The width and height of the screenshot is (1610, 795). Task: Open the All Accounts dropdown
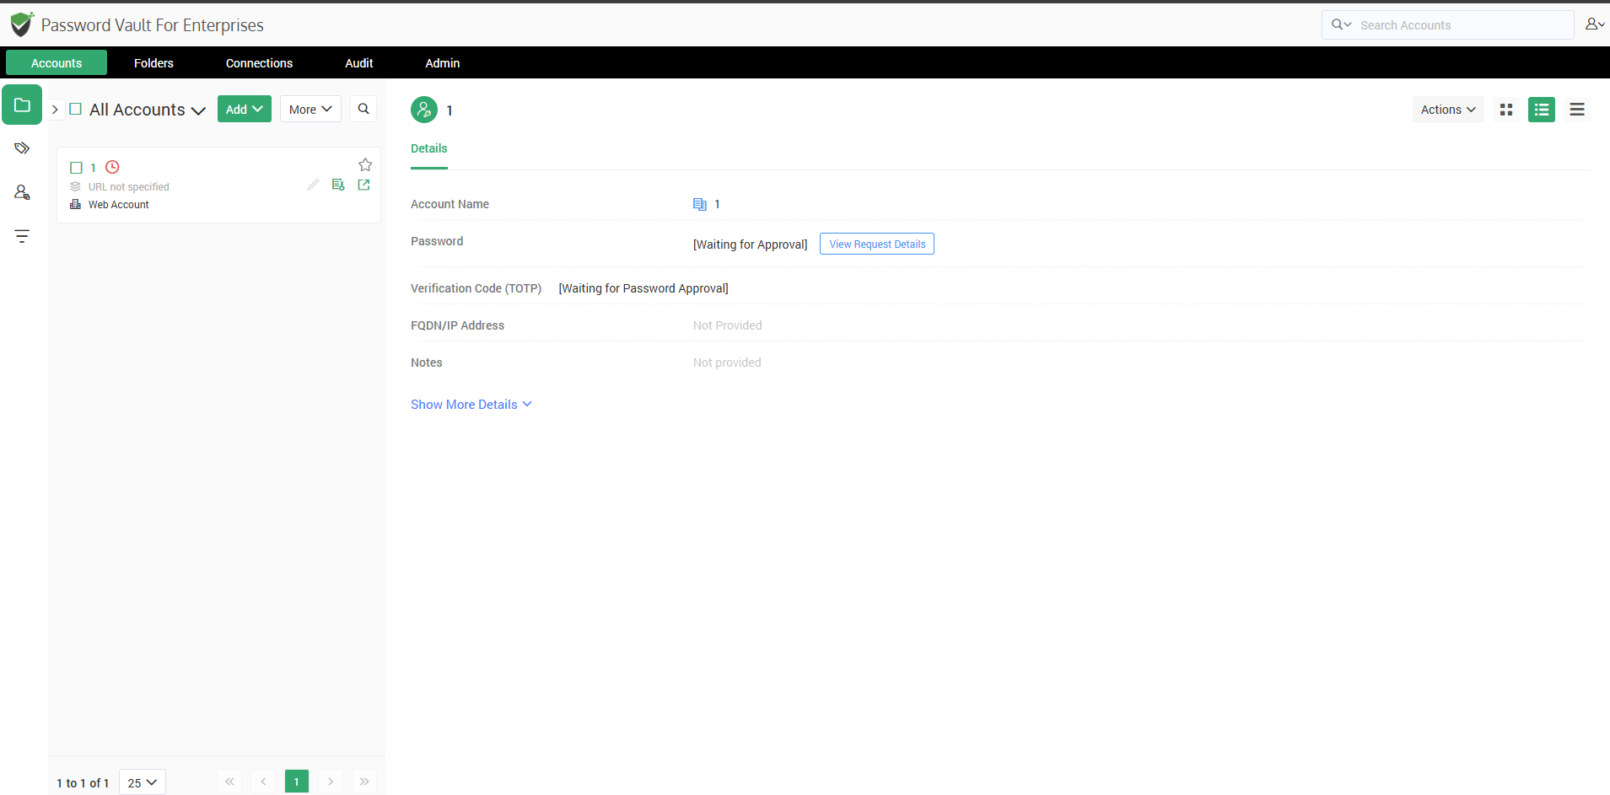[x=148, y=110]
